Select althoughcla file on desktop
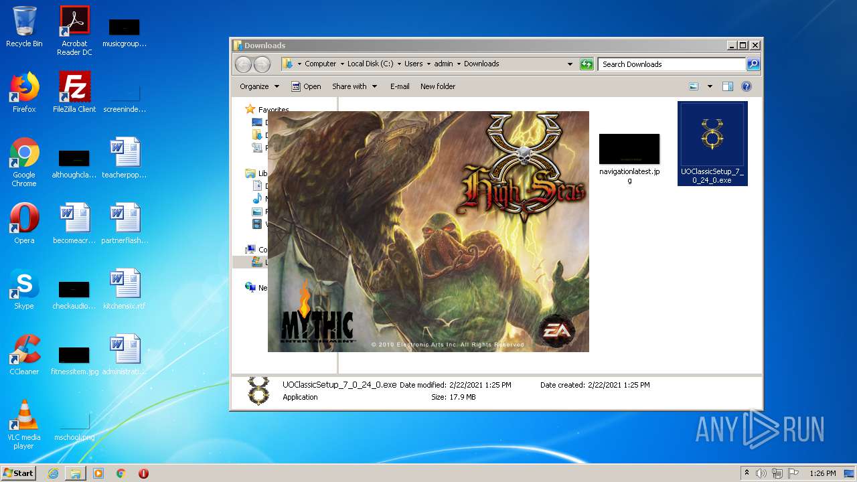 (74, 163)
